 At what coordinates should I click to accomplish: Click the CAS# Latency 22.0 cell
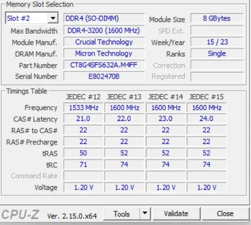click(124, 119)
